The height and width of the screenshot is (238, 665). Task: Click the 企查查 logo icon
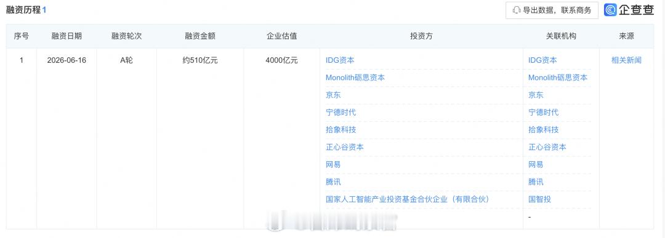coord(610,10)
